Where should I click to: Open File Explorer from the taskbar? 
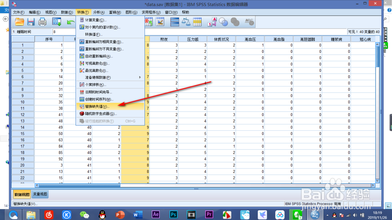[x=31, y=215]
